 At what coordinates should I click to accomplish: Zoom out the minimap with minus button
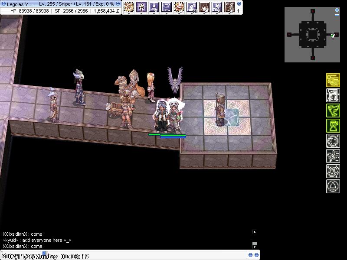click(337, 15)
